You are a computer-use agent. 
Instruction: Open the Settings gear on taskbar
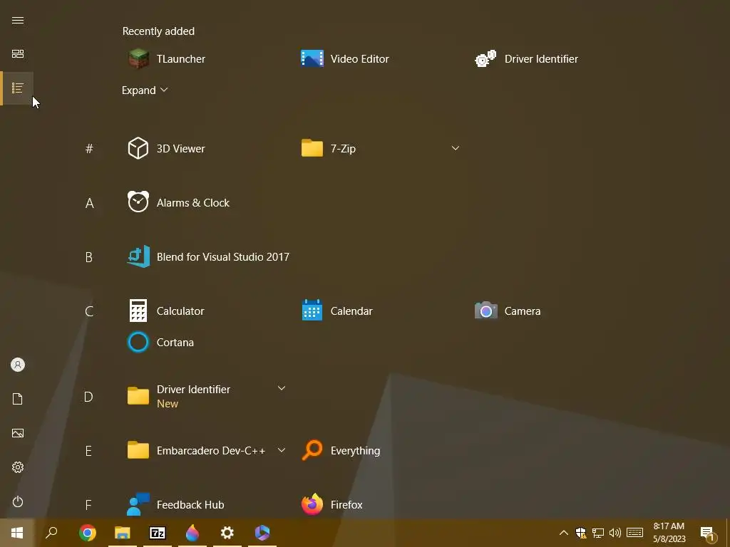(x=227, y=533)
